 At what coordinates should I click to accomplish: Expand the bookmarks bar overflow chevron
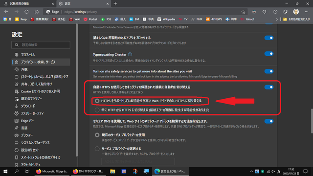pyautogui.click(x=277, y=19)
